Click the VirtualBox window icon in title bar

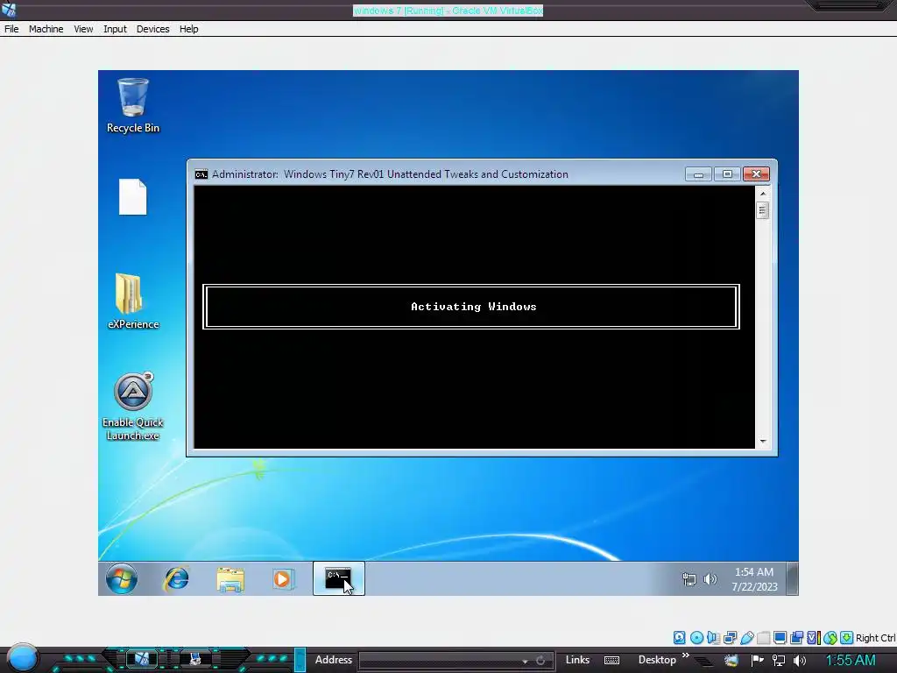tap(9, 9)
